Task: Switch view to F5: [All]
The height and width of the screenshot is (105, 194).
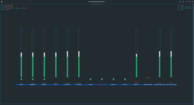Action: point(24,8)
